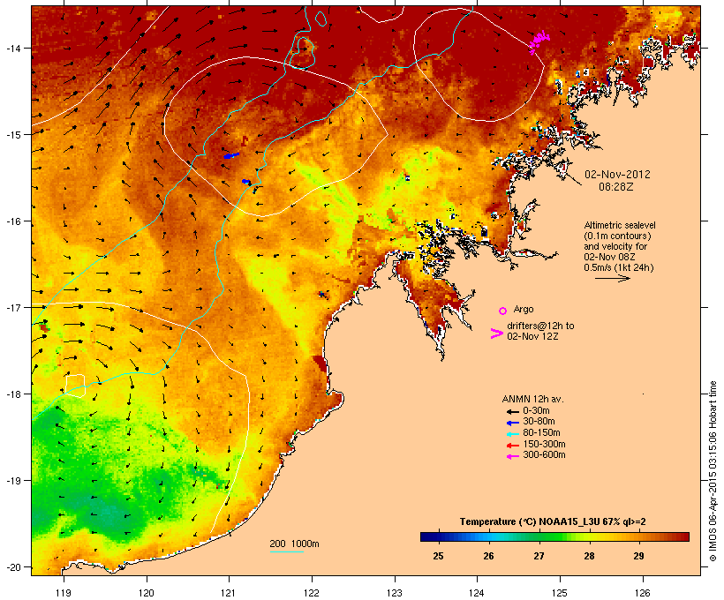Click the blue 30-80m legend arrow

[512, 423]
